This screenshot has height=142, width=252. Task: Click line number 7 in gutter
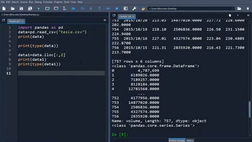(x=9, y=55)
